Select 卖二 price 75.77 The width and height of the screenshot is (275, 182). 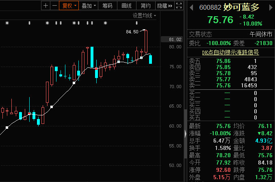(223, 79)
